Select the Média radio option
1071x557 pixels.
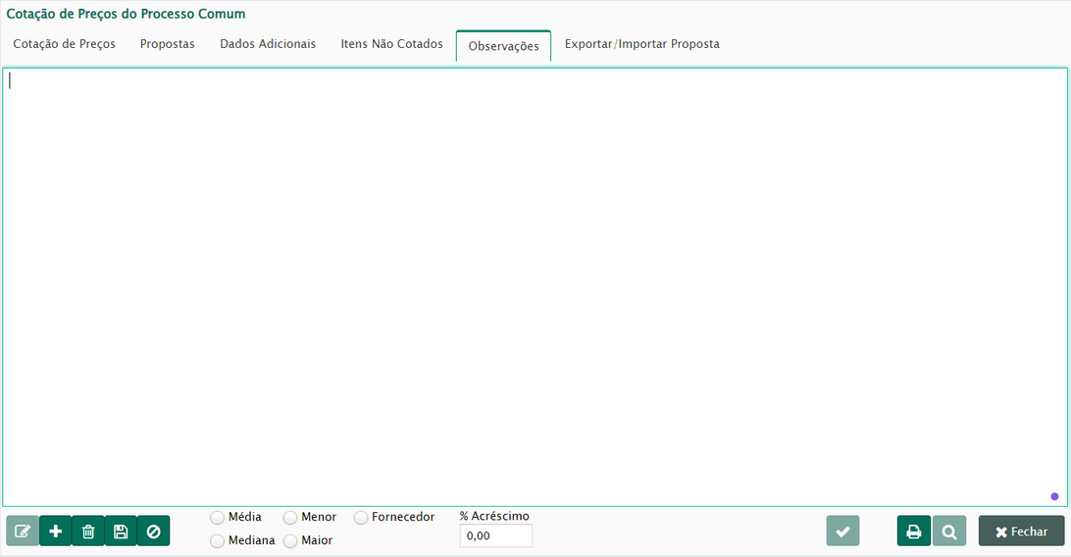pos(217,518)
